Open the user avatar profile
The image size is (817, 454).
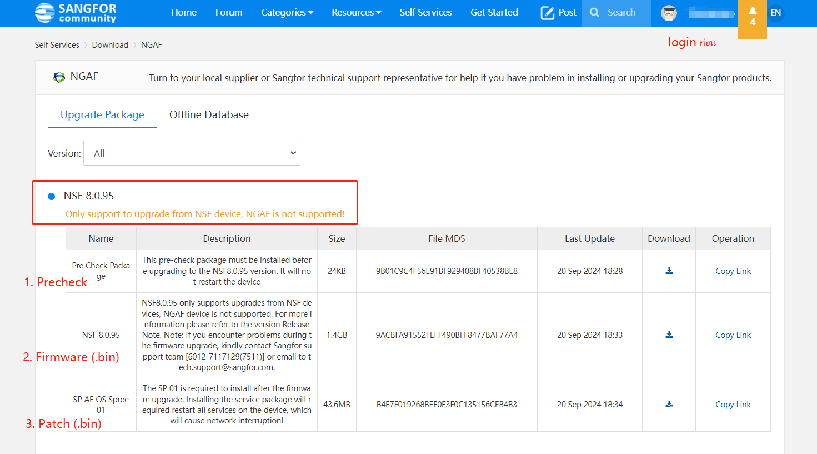[669, 13]
